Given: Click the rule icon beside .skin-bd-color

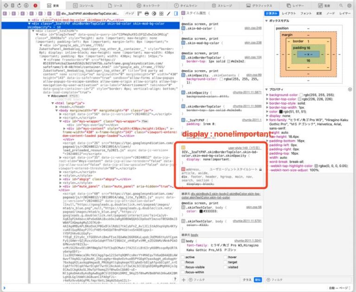Looking at the screenshot, I should tap(183, 28).
